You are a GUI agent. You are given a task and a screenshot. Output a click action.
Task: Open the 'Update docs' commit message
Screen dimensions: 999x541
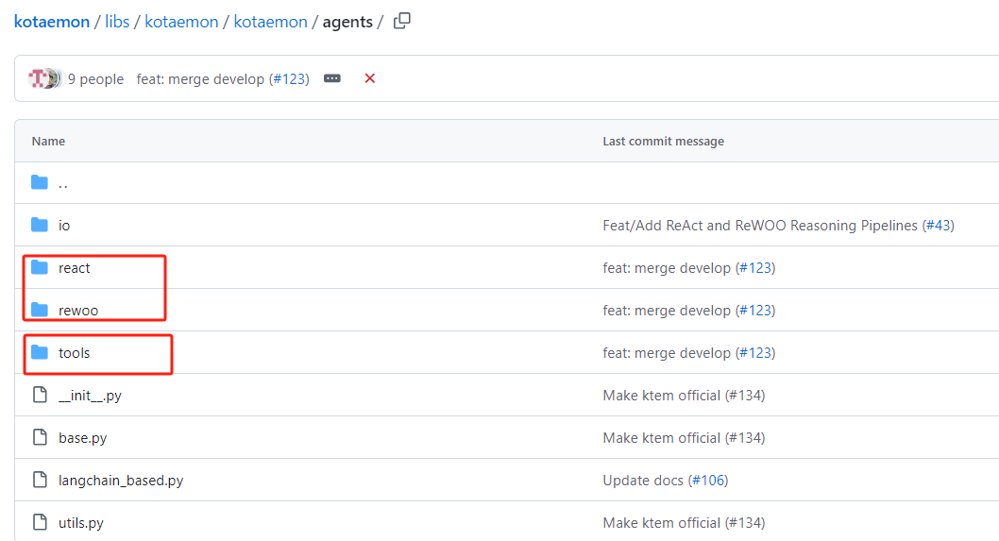coord(643,481)
